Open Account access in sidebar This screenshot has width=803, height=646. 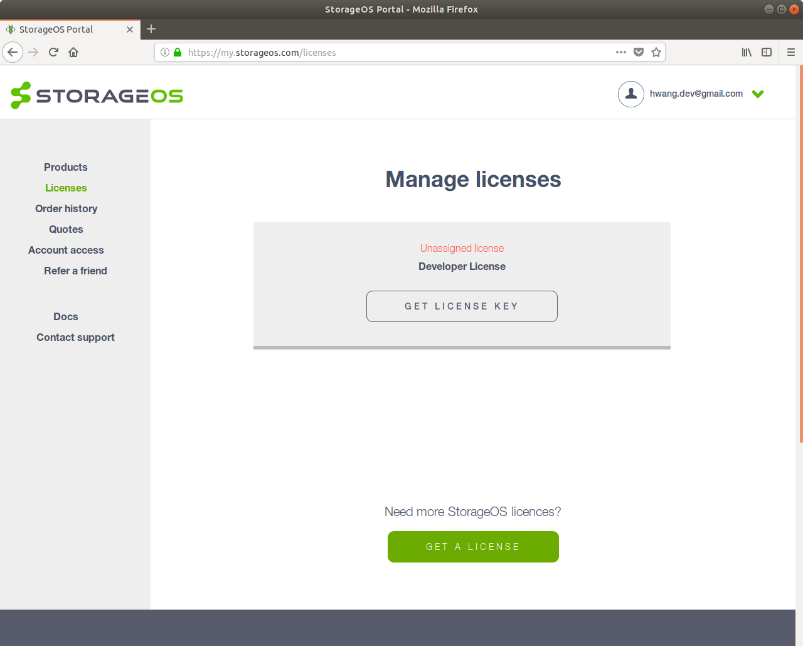pos(66,250)
